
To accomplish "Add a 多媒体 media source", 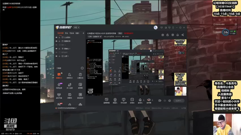I will pos(132,101).
